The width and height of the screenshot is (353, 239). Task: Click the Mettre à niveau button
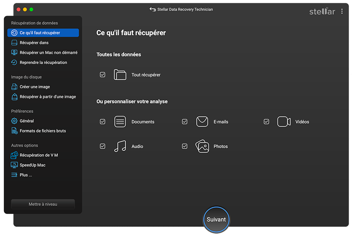coord(43,204)
